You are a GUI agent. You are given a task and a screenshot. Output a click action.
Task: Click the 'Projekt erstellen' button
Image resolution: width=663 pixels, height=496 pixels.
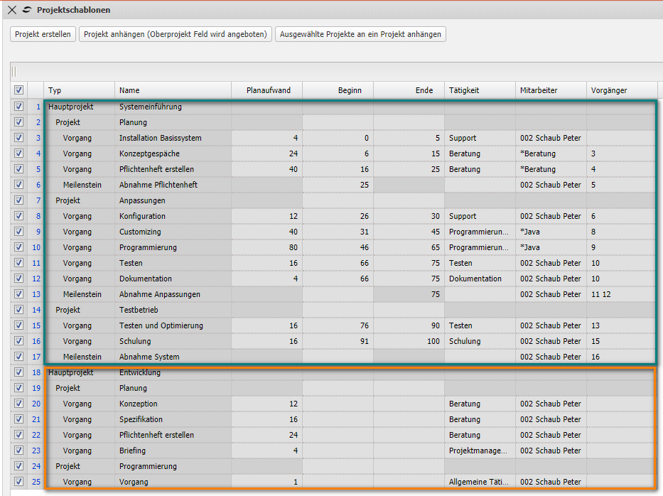(43, 34)
